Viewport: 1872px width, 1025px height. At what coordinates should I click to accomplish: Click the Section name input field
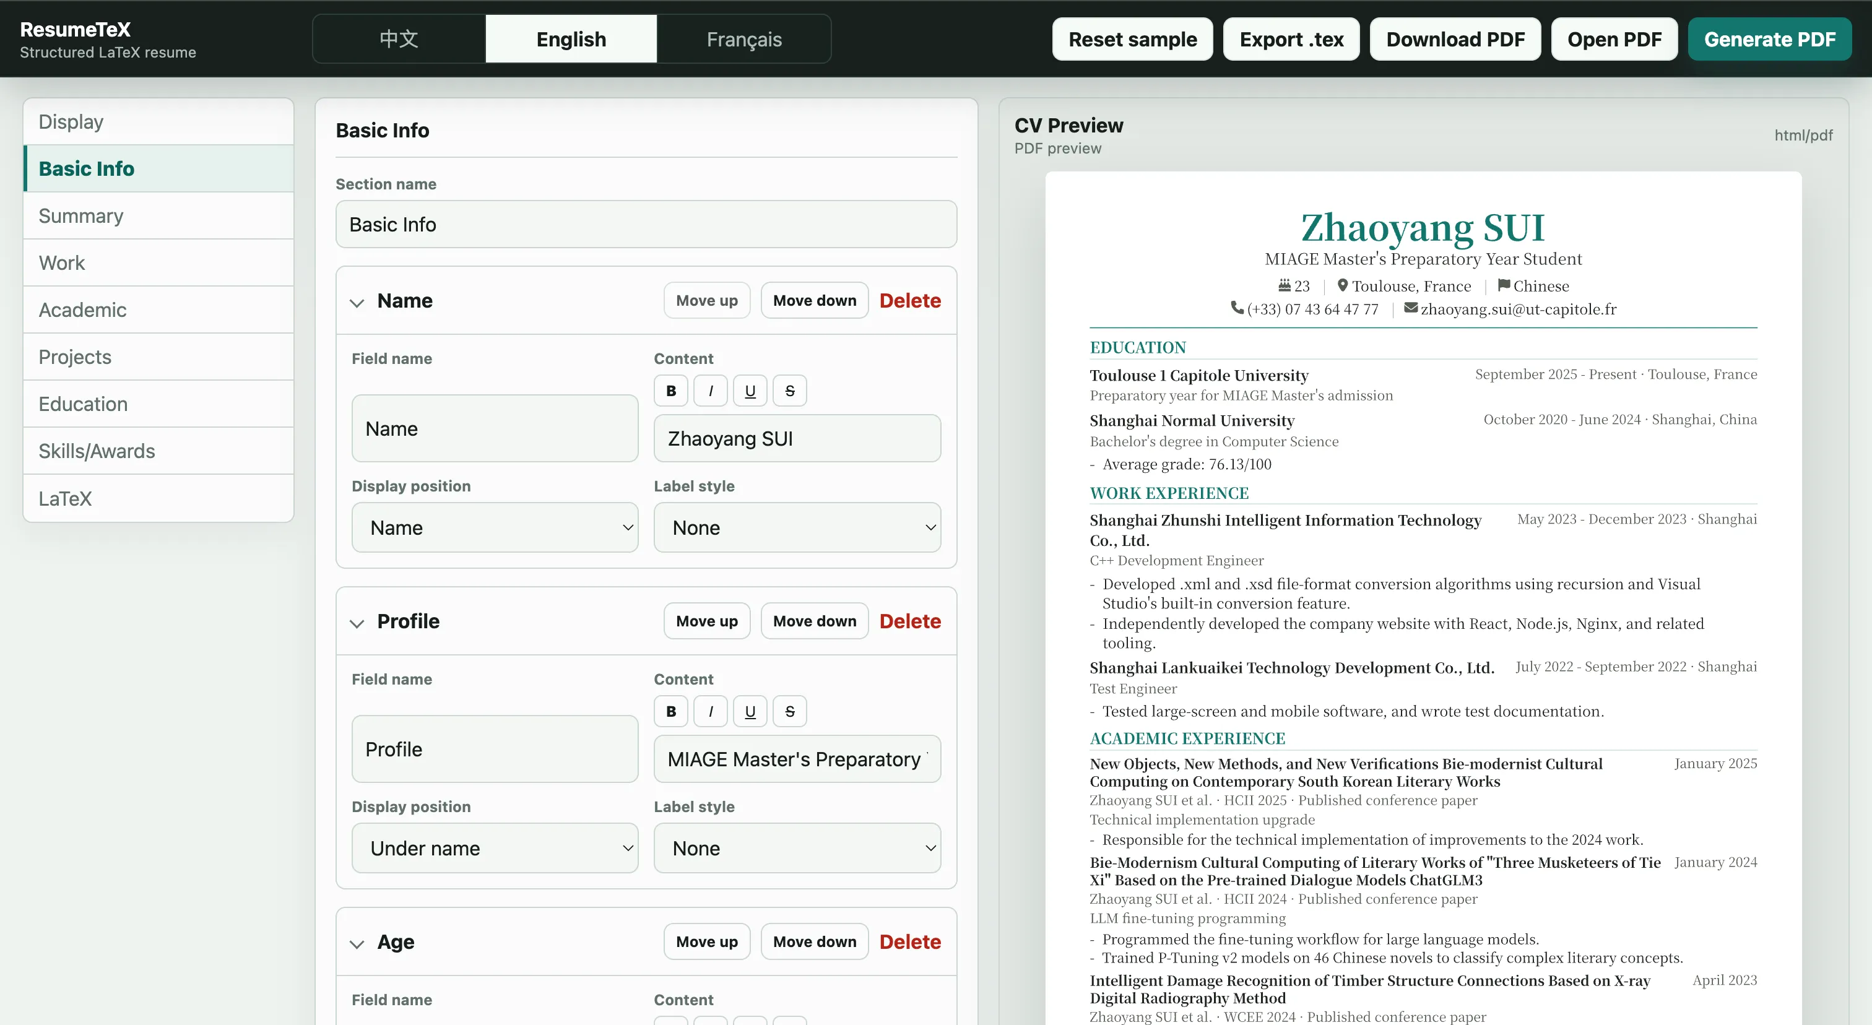[646, 225]
